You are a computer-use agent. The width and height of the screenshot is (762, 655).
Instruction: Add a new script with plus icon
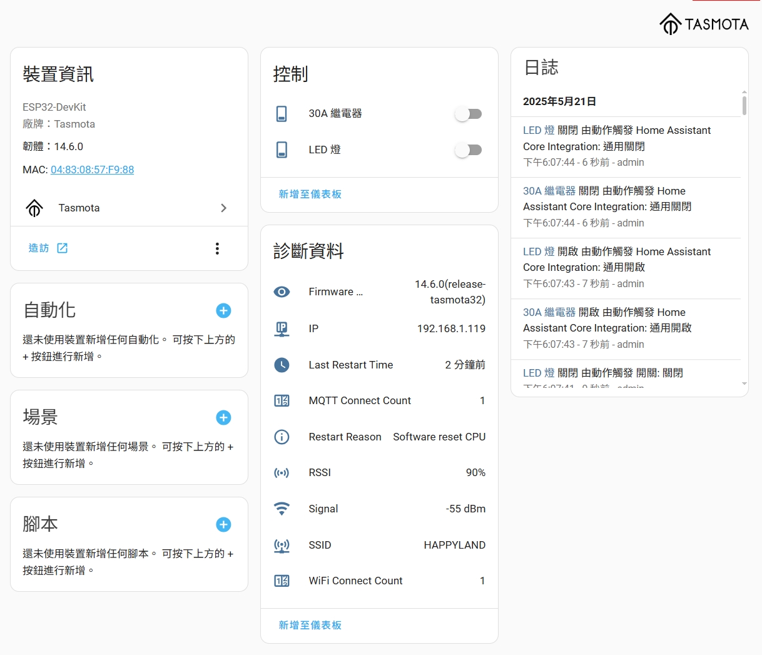click(x=223, y=524)
